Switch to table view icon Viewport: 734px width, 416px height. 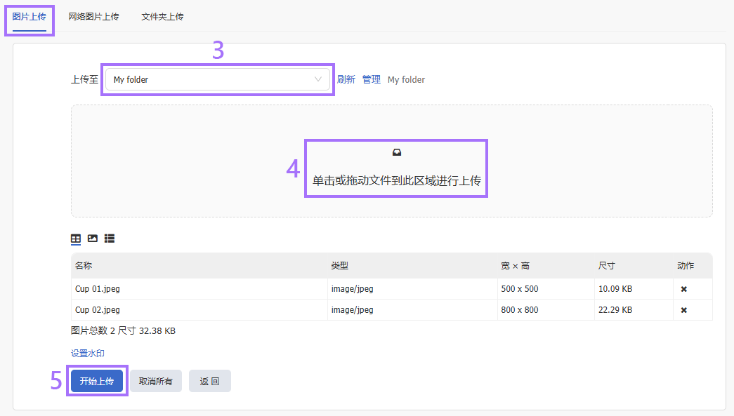click(76, 239)
